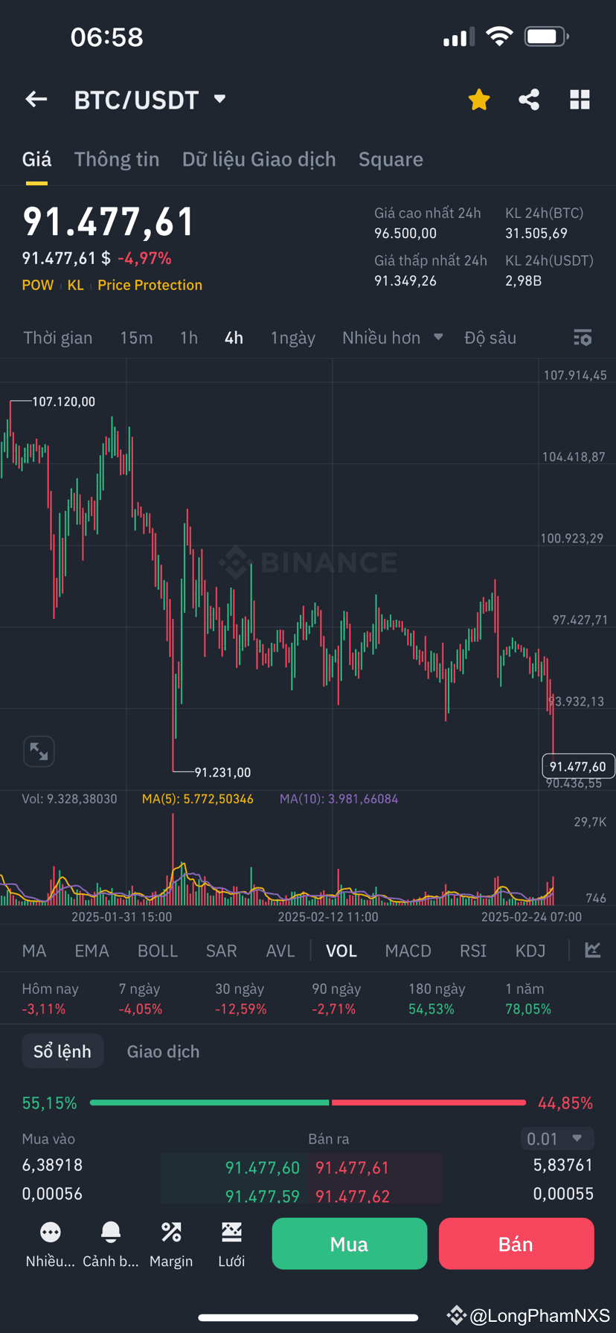Toggle the EMA indicator
Image resolution: width=616 pixels, height=1333 pixels.
coord(92,951)
